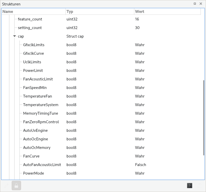
Task: Click the Wahr value of GfxclkCurve
Action: click(140, 53)
